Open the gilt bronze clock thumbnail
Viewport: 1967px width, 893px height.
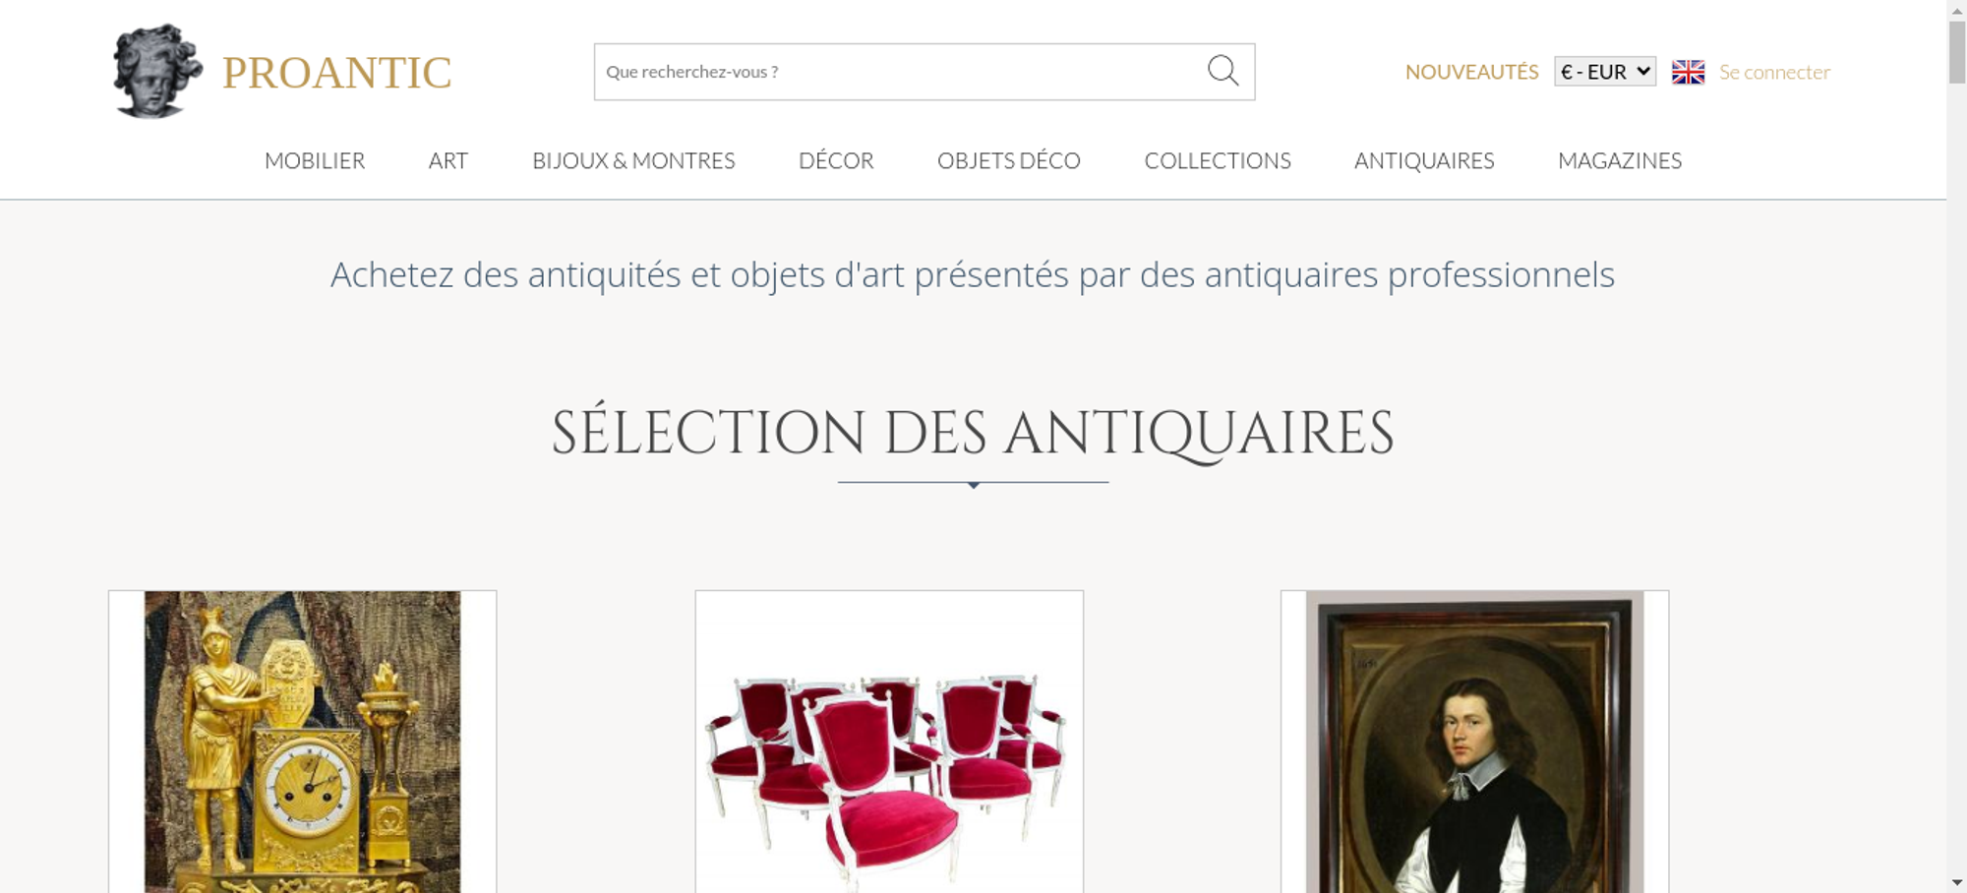[302, 742]
